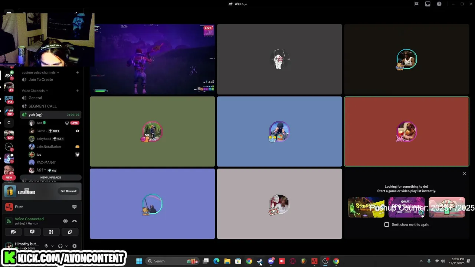This screenshot has height=267, width=475.
Task: Open the C letter server icon
Action: pos(9,123)
